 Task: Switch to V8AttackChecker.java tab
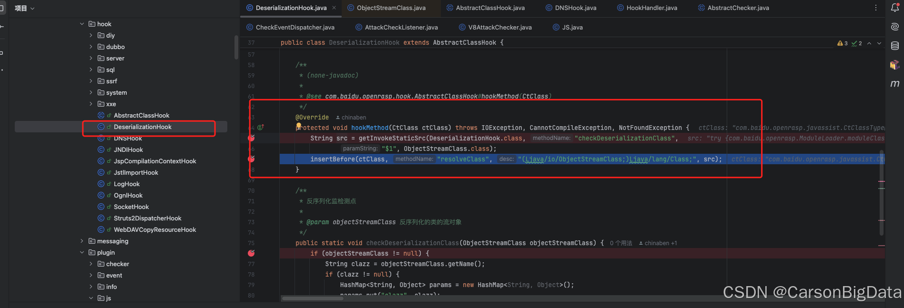pyautogui.click(x=495, y=27)
